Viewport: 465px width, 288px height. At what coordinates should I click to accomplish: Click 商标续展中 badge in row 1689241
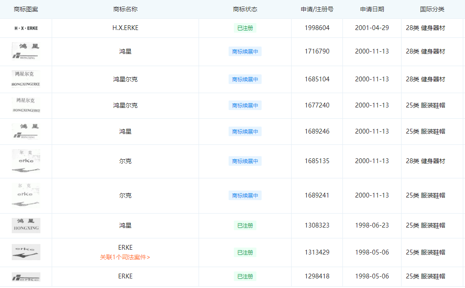[x=245, y=195]
